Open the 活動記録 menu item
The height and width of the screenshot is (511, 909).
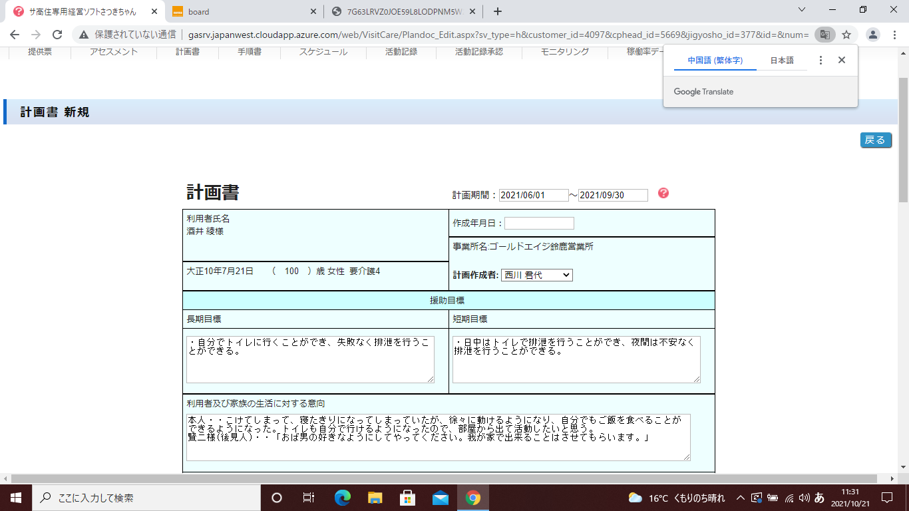click(x=401, y=52)
